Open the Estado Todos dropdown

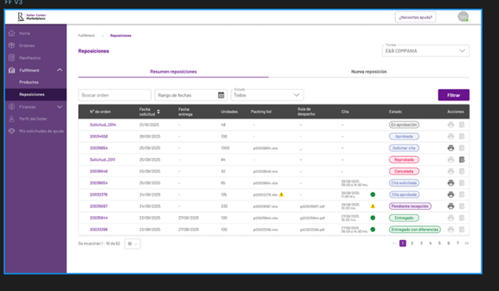pyautogui.click(x=267, y=95)
